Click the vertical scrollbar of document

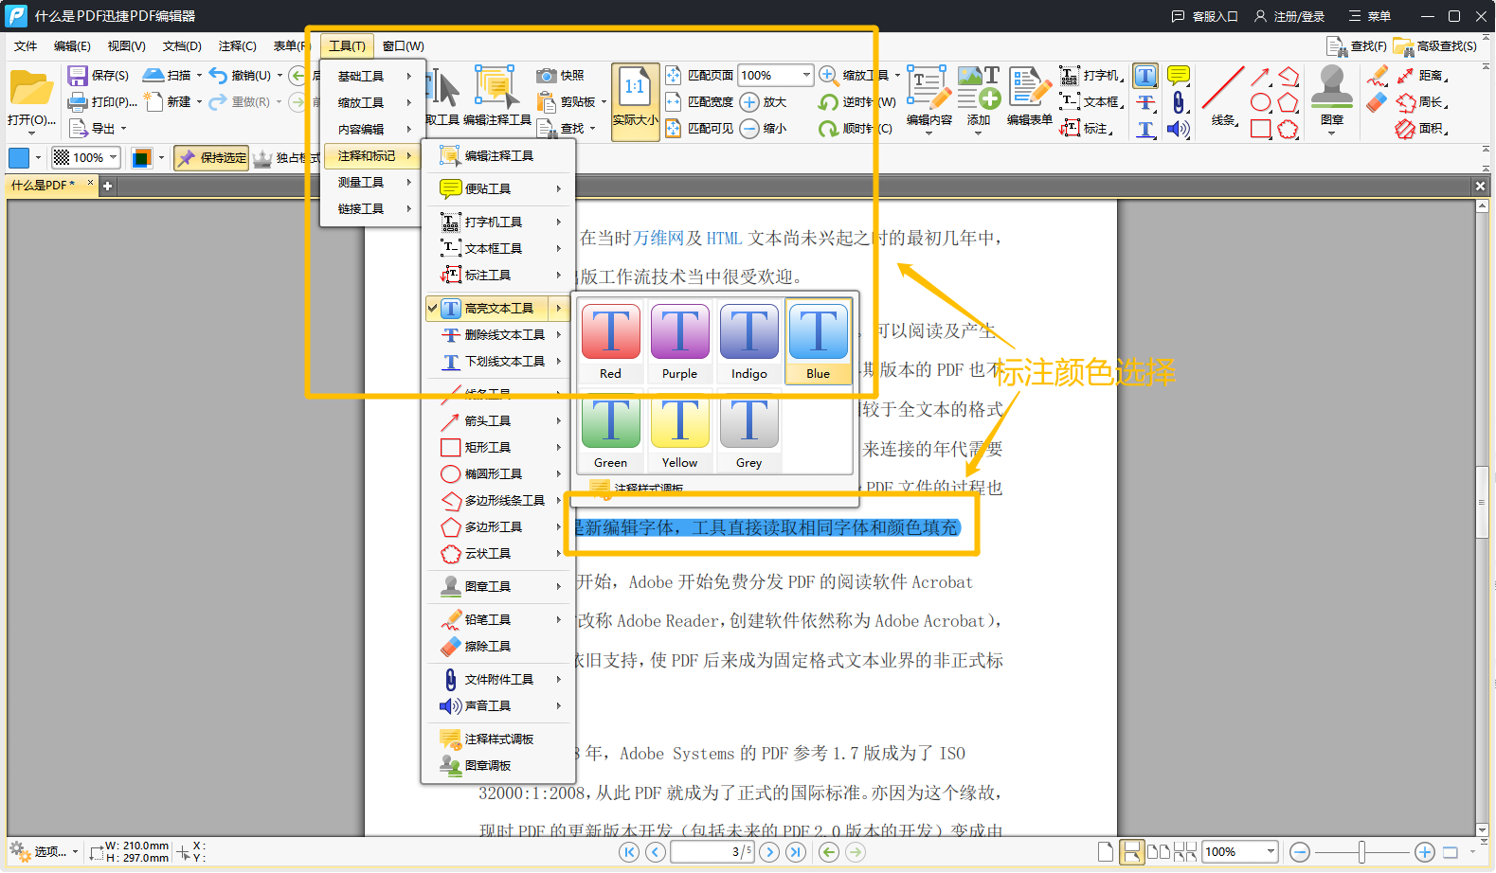point(1482,502)
